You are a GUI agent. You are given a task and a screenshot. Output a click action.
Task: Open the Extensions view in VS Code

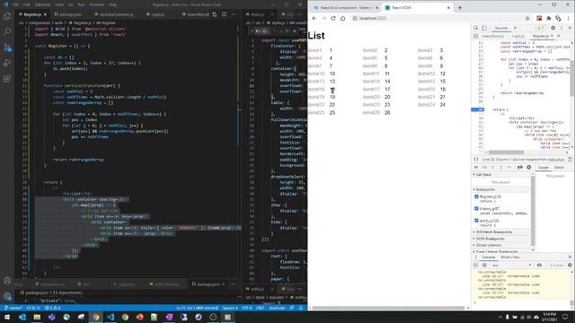7,79
